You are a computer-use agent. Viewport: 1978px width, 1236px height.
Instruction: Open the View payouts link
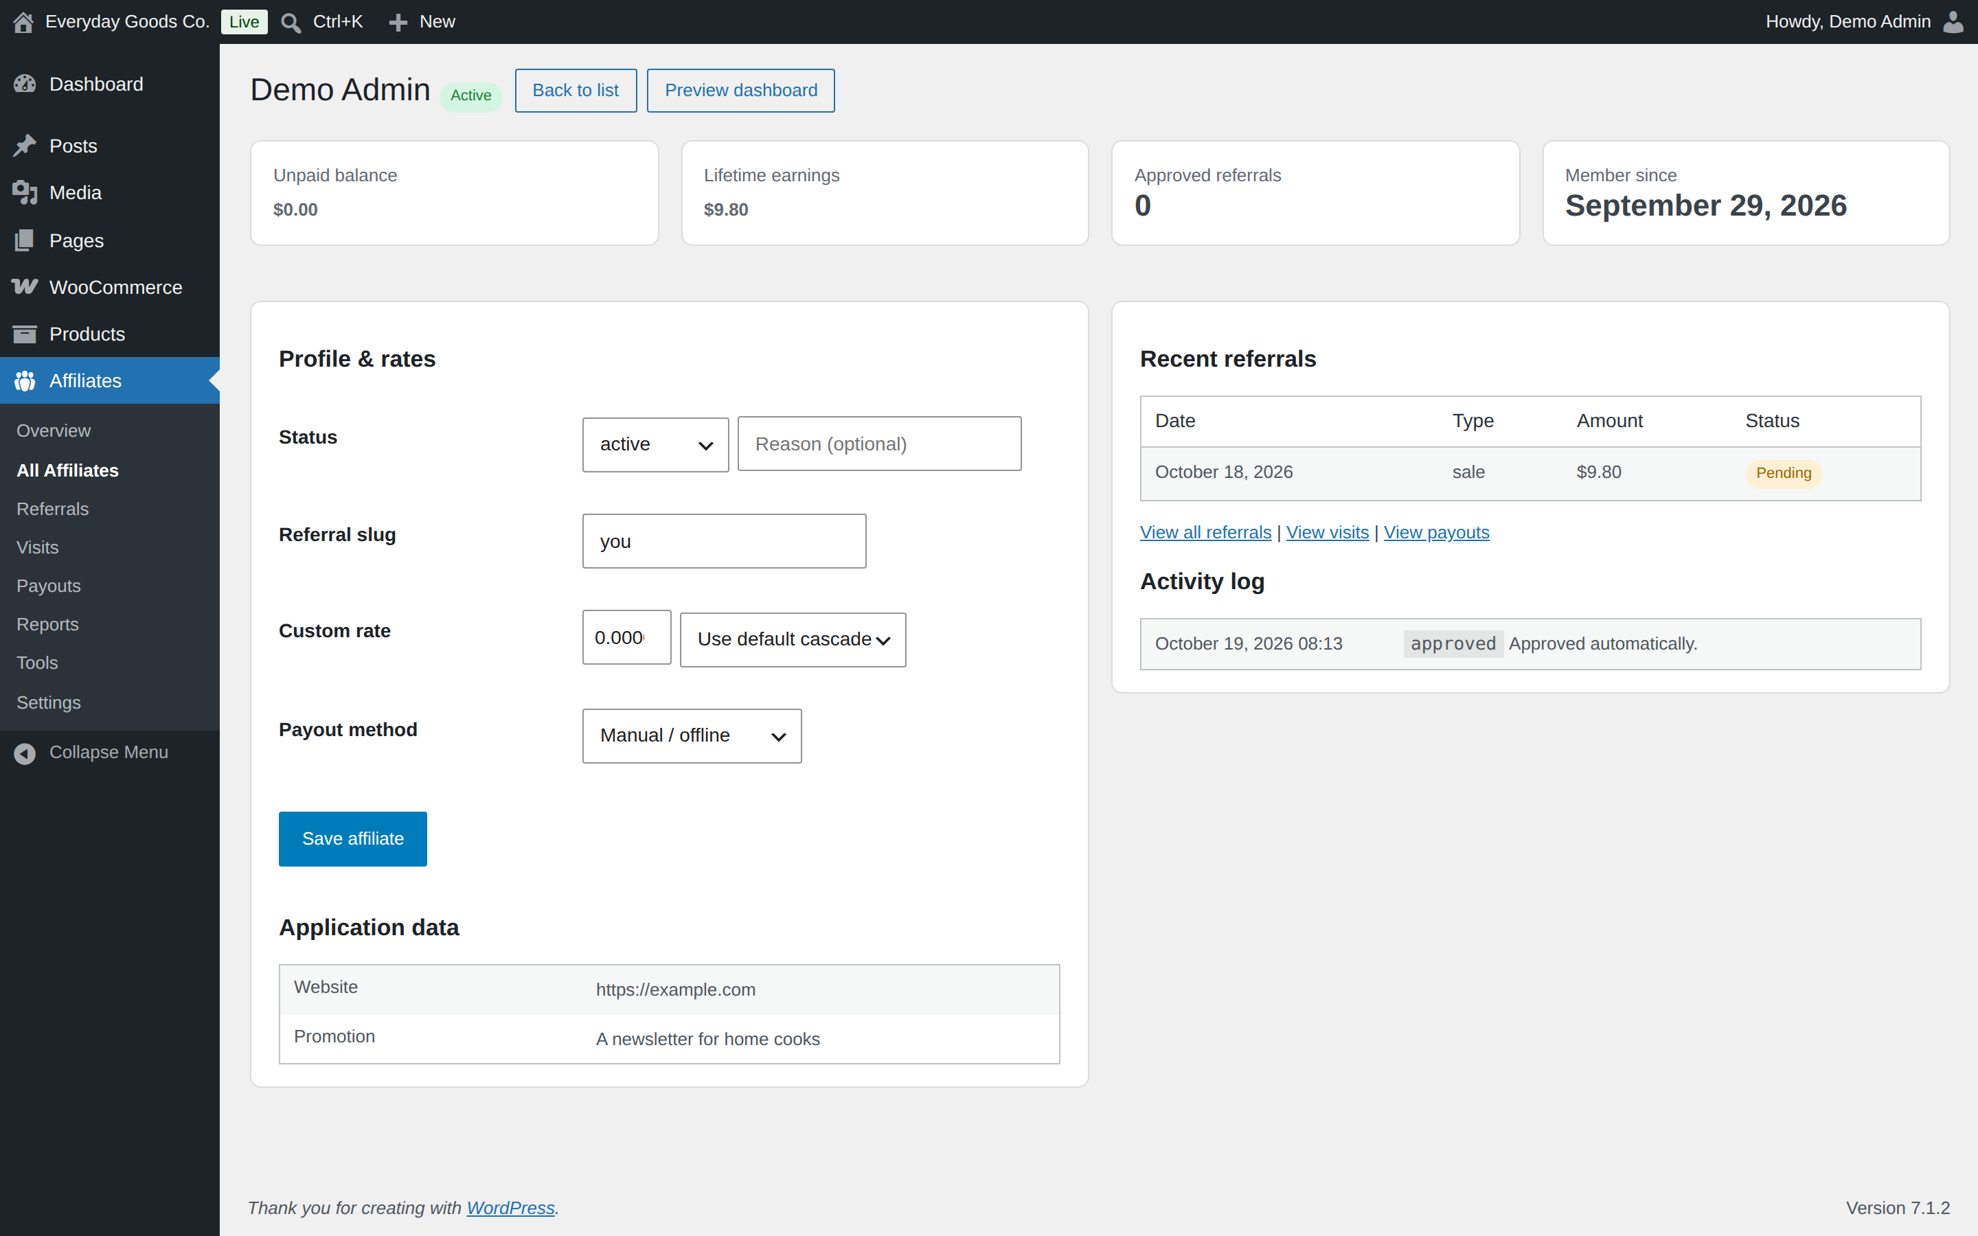[x=1436, y=533]
